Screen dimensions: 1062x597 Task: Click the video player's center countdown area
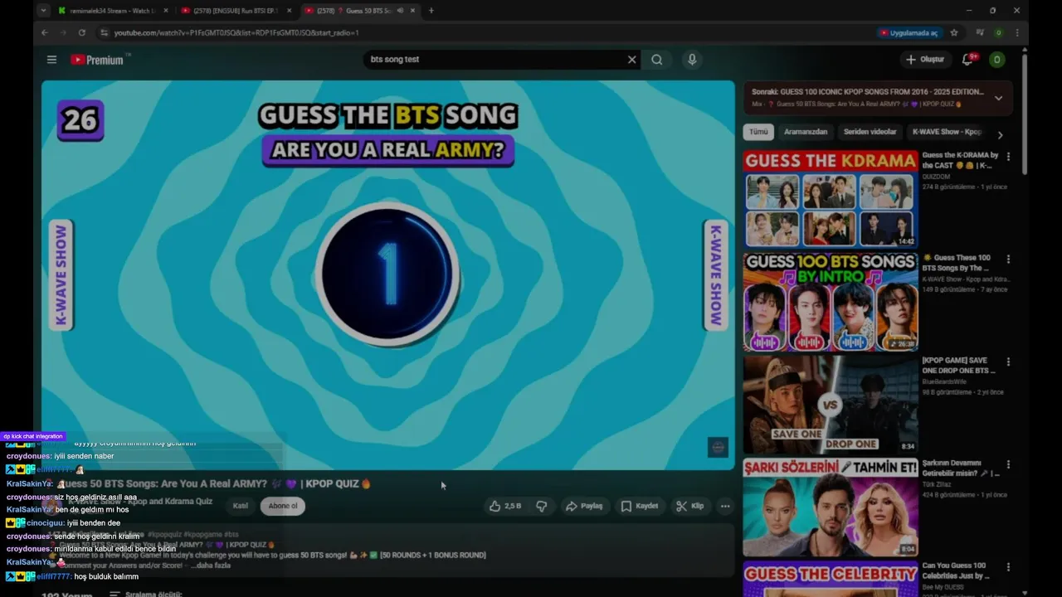pos(387,274)
